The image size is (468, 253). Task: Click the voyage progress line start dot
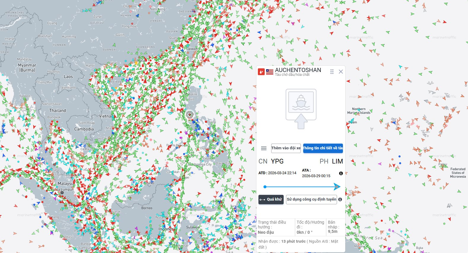click(x=265, y=187)
